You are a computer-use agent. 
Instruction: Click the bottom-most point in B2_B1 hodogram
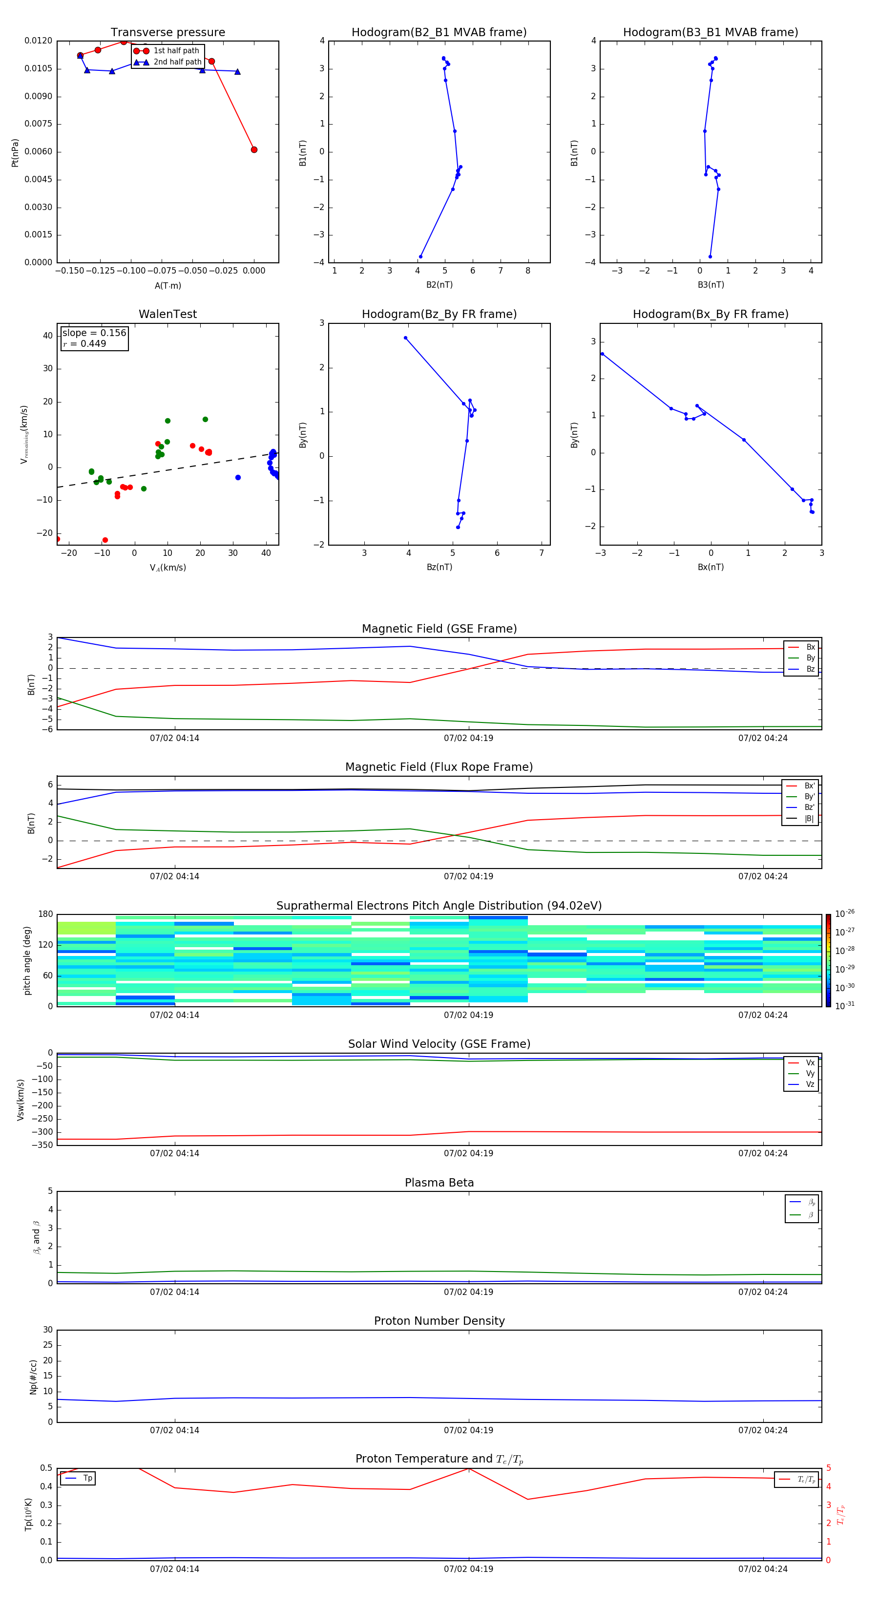(420, 256)
